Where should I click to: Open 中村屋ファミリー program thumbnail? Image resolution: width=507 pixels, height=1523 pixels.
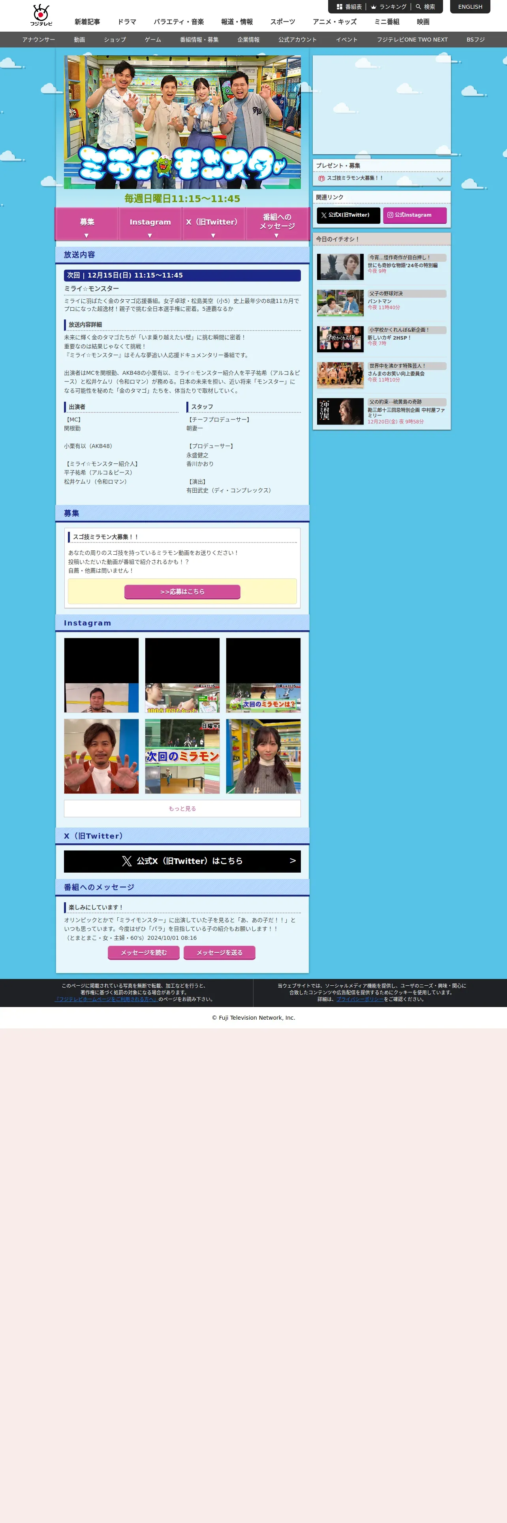pyautogui.click(x=340, y=411)
